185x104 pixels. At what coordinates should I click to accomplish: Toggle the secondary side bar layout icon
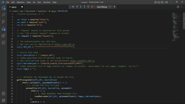point(162,2)
